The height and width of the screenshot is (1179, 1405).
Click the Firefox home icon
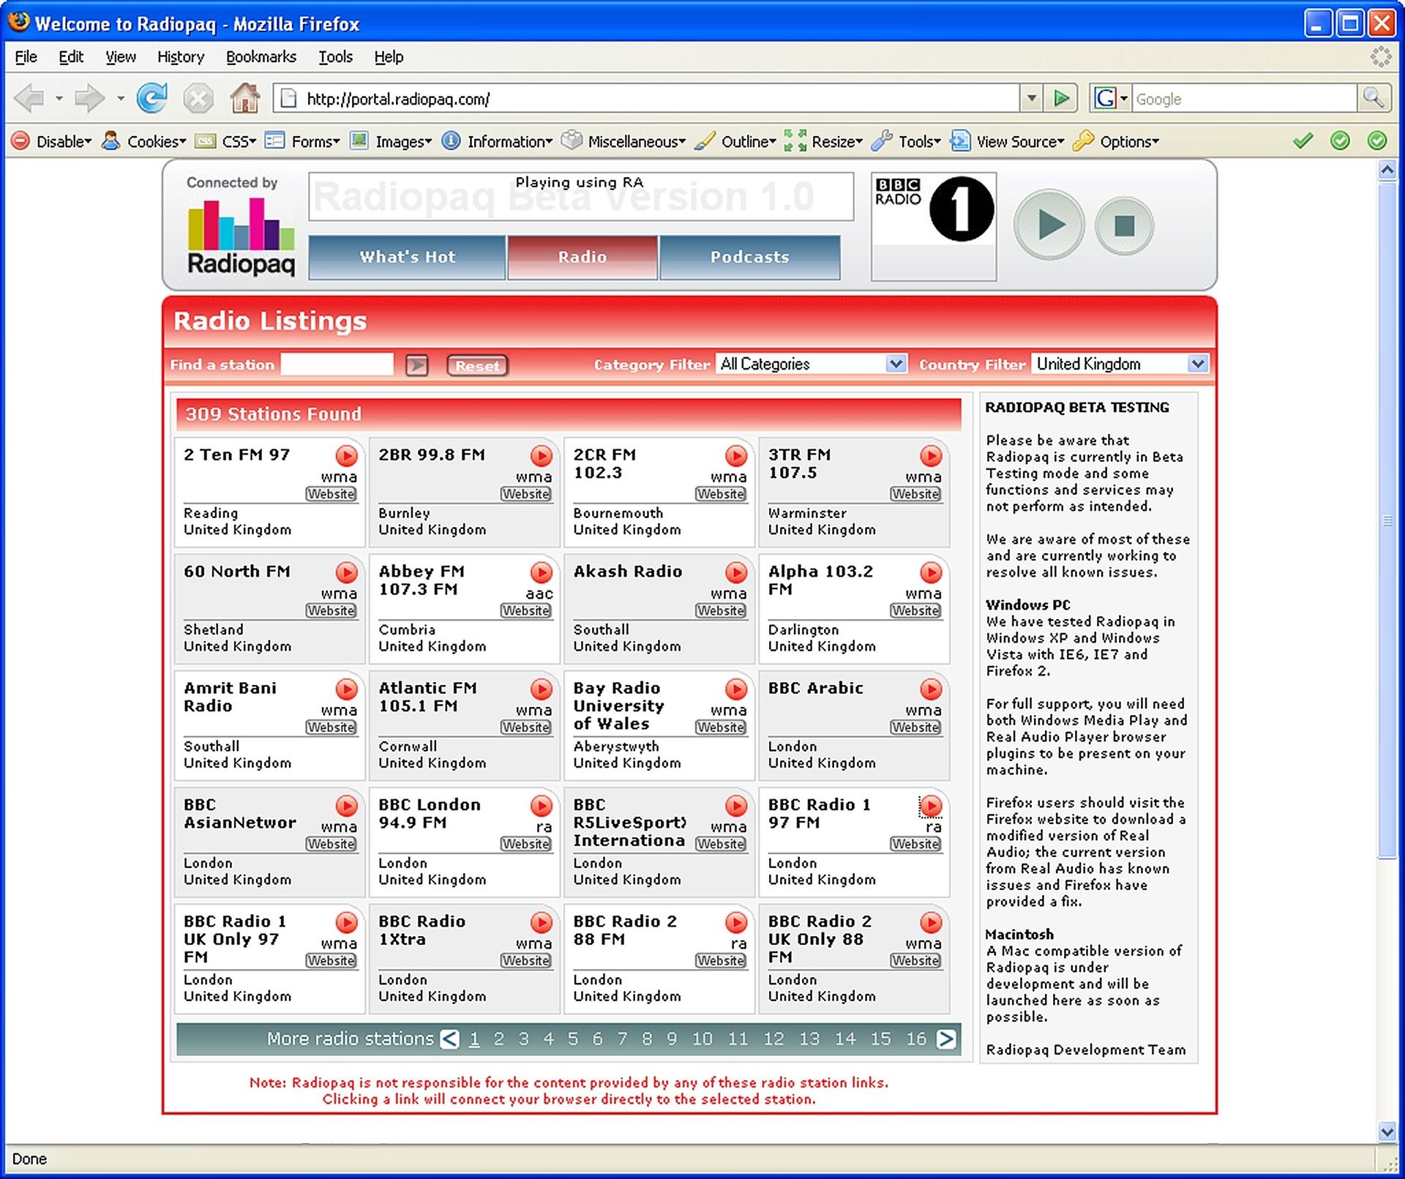(245, 97)
